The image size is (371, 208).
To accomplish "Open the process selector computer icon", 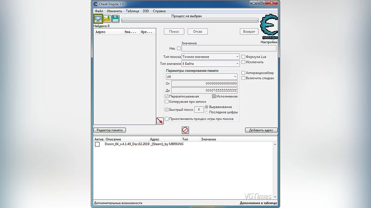I will coord(98,19).
